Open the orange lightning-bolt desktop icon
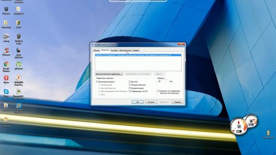Viewport: 276px width, 155px height. (19, 78)
